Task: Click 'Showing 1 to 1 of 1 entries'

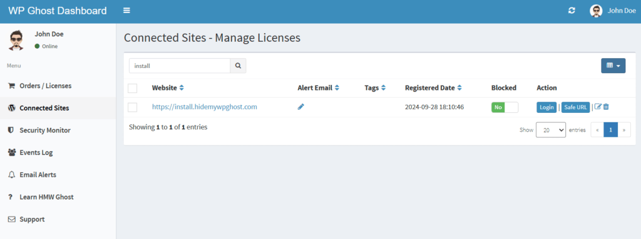Action: tap(168, 127)
